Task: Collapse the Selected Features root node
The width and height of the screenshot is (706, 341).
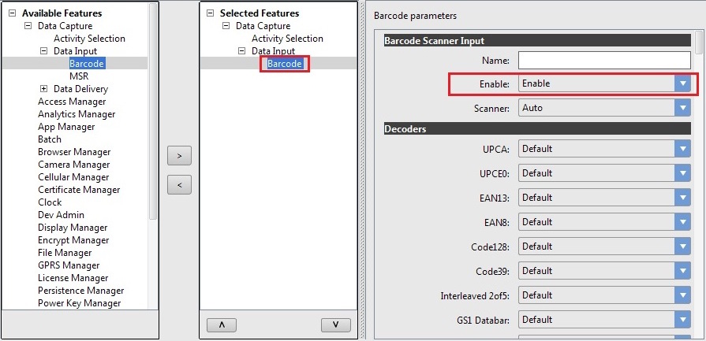Action: click(x=211, y=13)
